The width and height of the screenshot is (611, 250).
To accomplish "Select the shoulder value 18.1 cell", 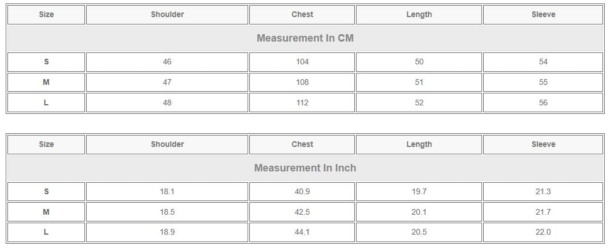I will click(x=167, y=192).
